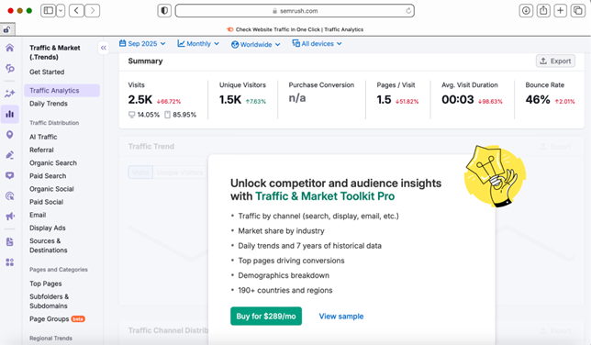
Task: Click the 2.5K Visits value
Action: pos(140,99)
